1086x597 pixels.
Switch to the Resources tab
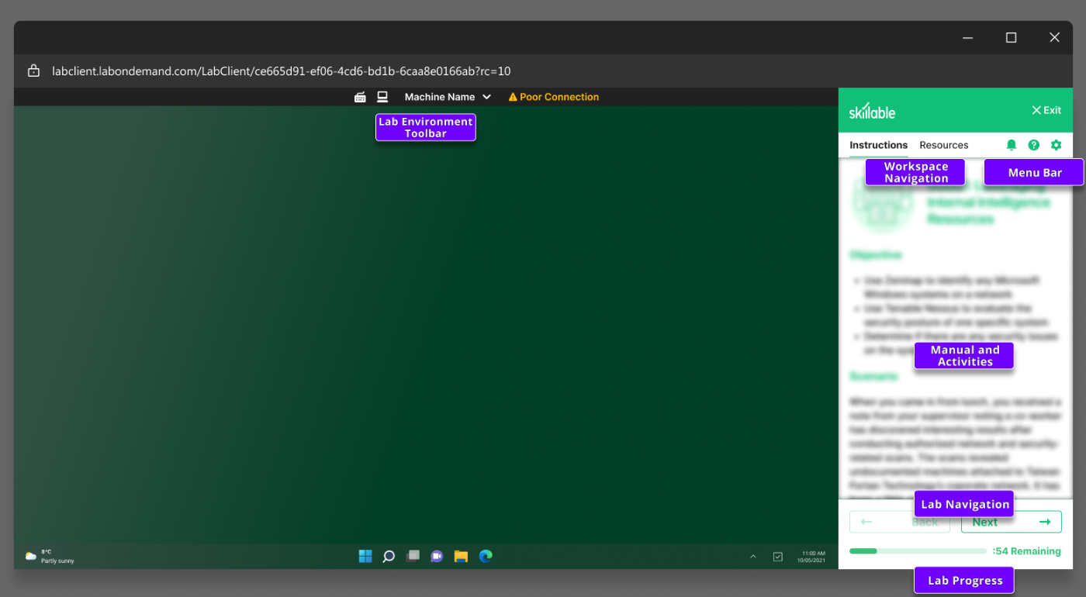click(x=944, y=145)
